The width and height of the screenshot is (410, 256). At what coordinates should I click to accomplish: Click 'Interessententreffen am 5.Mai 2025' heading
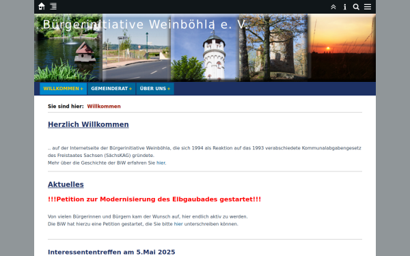[111, 252]
